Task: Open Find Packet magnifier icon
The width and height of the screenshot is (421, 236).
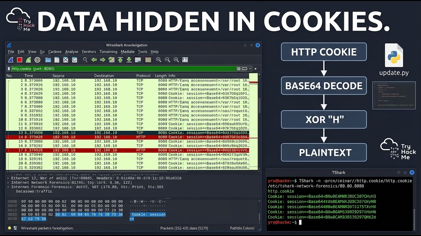Action: point(85,60)
